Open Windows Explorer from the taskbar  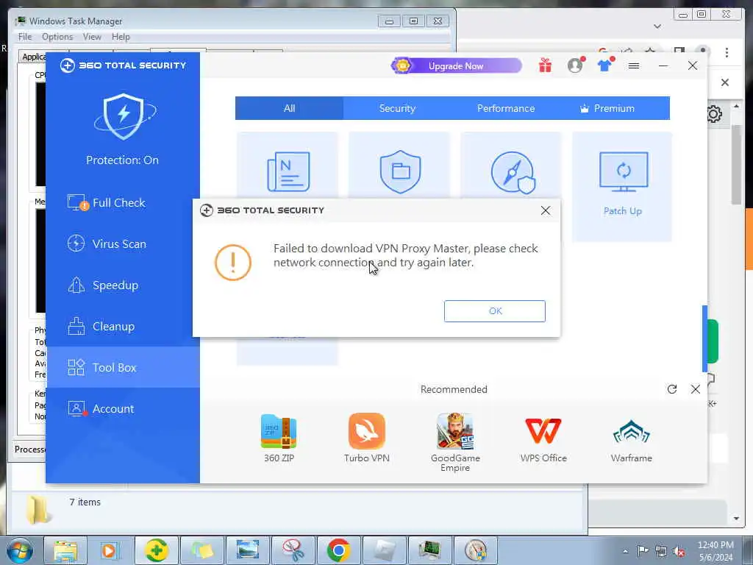click(x=65, y=550)
